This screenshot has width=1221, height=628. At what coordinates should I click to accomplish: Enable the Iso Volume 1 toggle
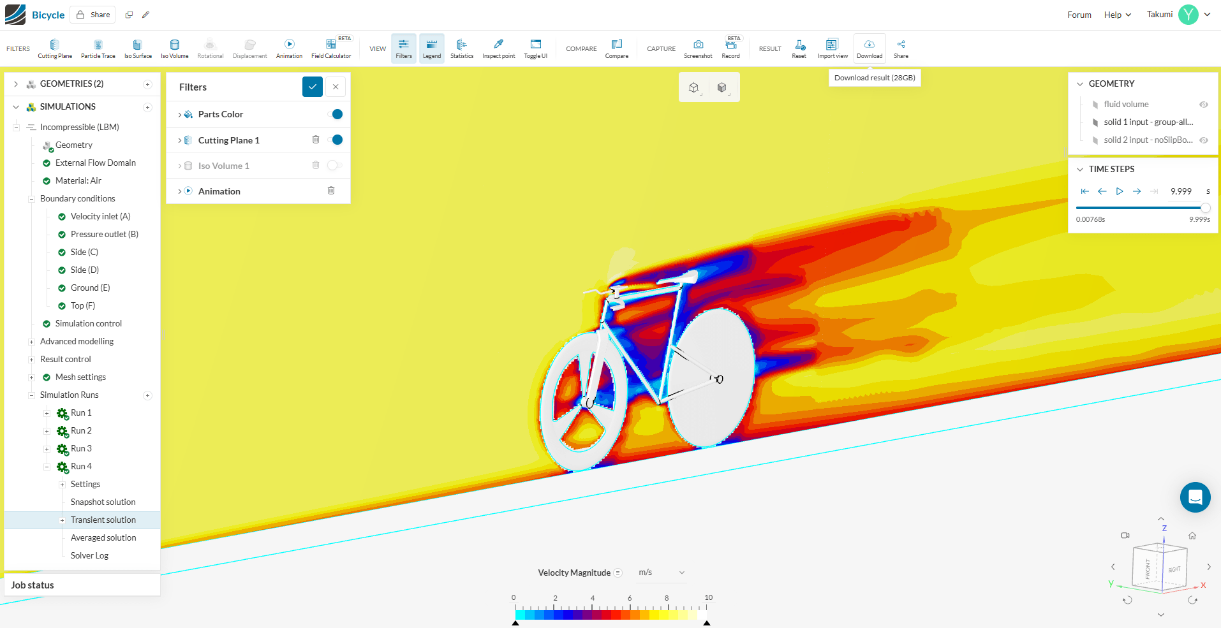click(x=334, y=166)
